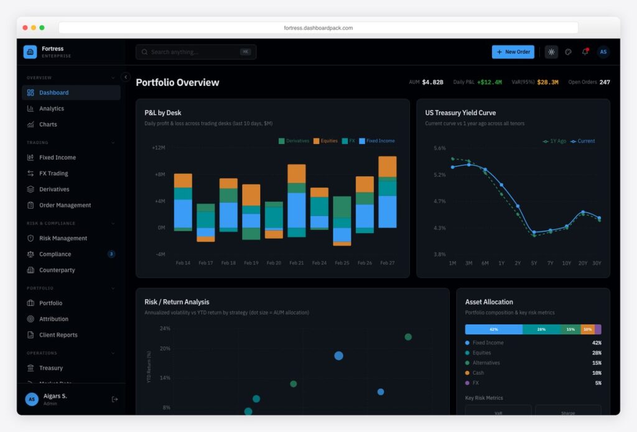Viewport: 637px width, 432px height.
Task: Click the Fixed Income sidebar icon
Action: click(x=30, y=157)
